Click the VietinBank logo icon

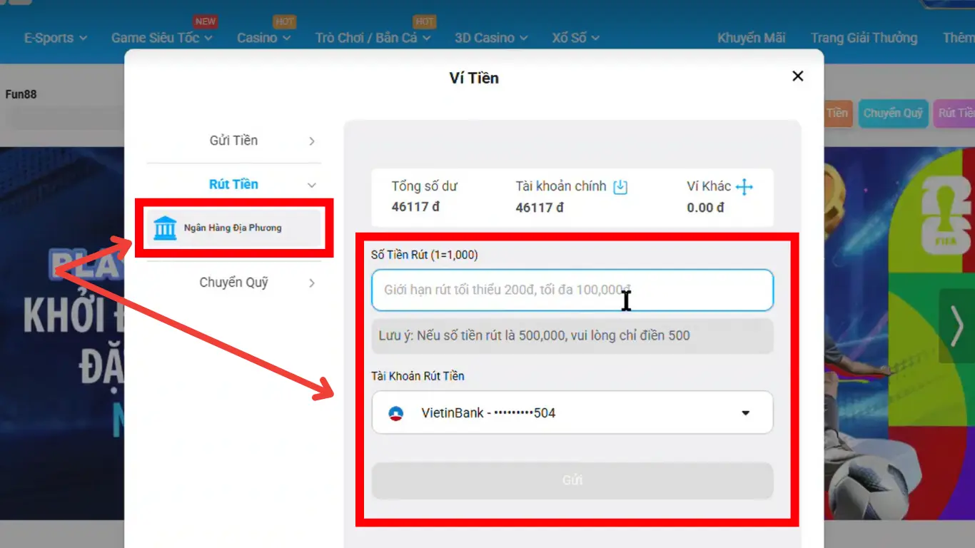click(395, 413)
